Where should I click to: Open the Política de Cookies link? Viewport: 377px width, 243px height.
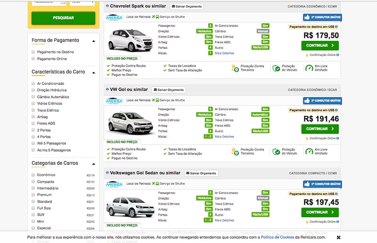(277, 237)
